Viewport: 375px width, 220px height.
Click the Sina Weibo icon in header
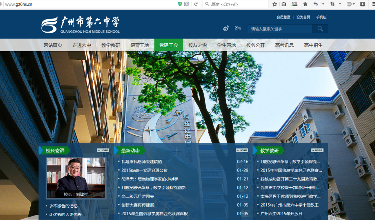[226, 29]
